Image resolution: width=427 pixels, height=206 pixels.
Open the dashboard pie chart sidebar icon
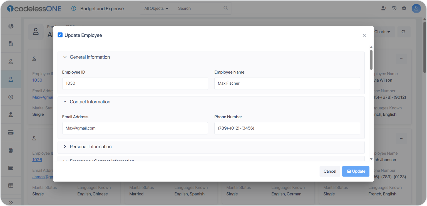pos(11,26)
